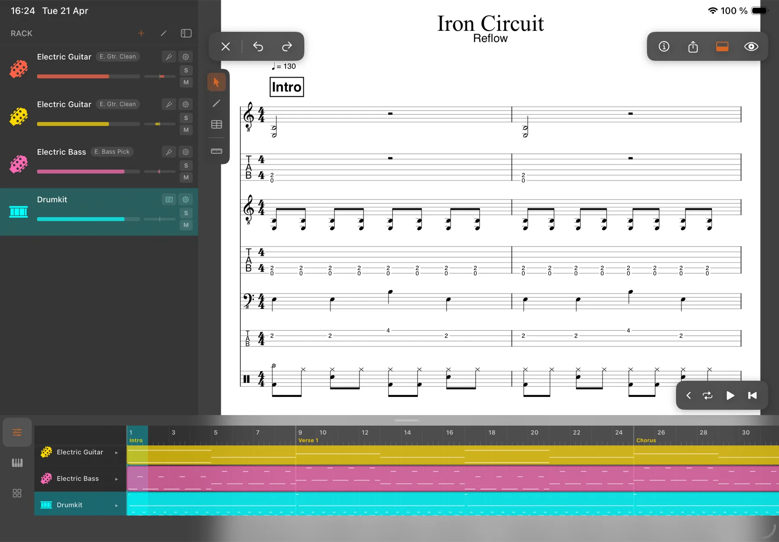Open settings gear for first Electric Guitar
The width and height of the screenshot is (779, 542).
186,57
